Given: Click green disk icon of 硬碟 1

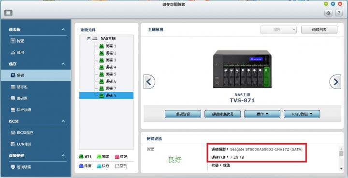Looking at the screenshot, I should (101, 46).
